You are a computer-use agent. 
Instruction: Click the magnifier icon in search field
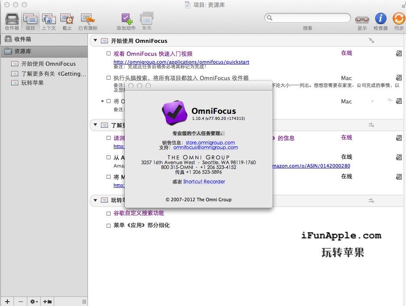(x=270, y=18)
